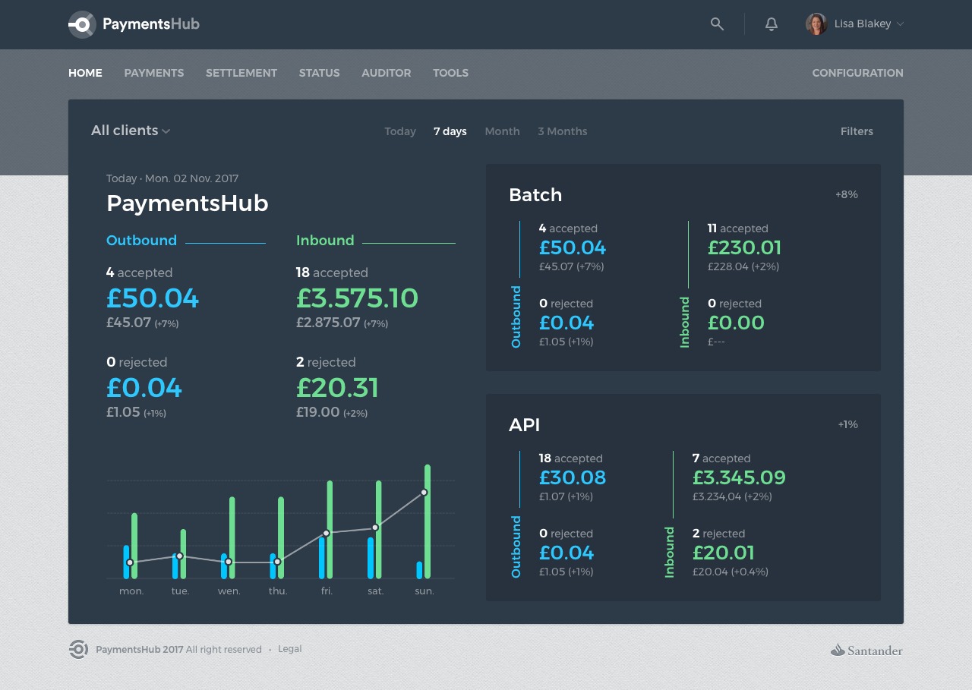This screenshot has width=972, height=690.
Task: Click the PaymentsHub logo in header
Action: point(134,24)
